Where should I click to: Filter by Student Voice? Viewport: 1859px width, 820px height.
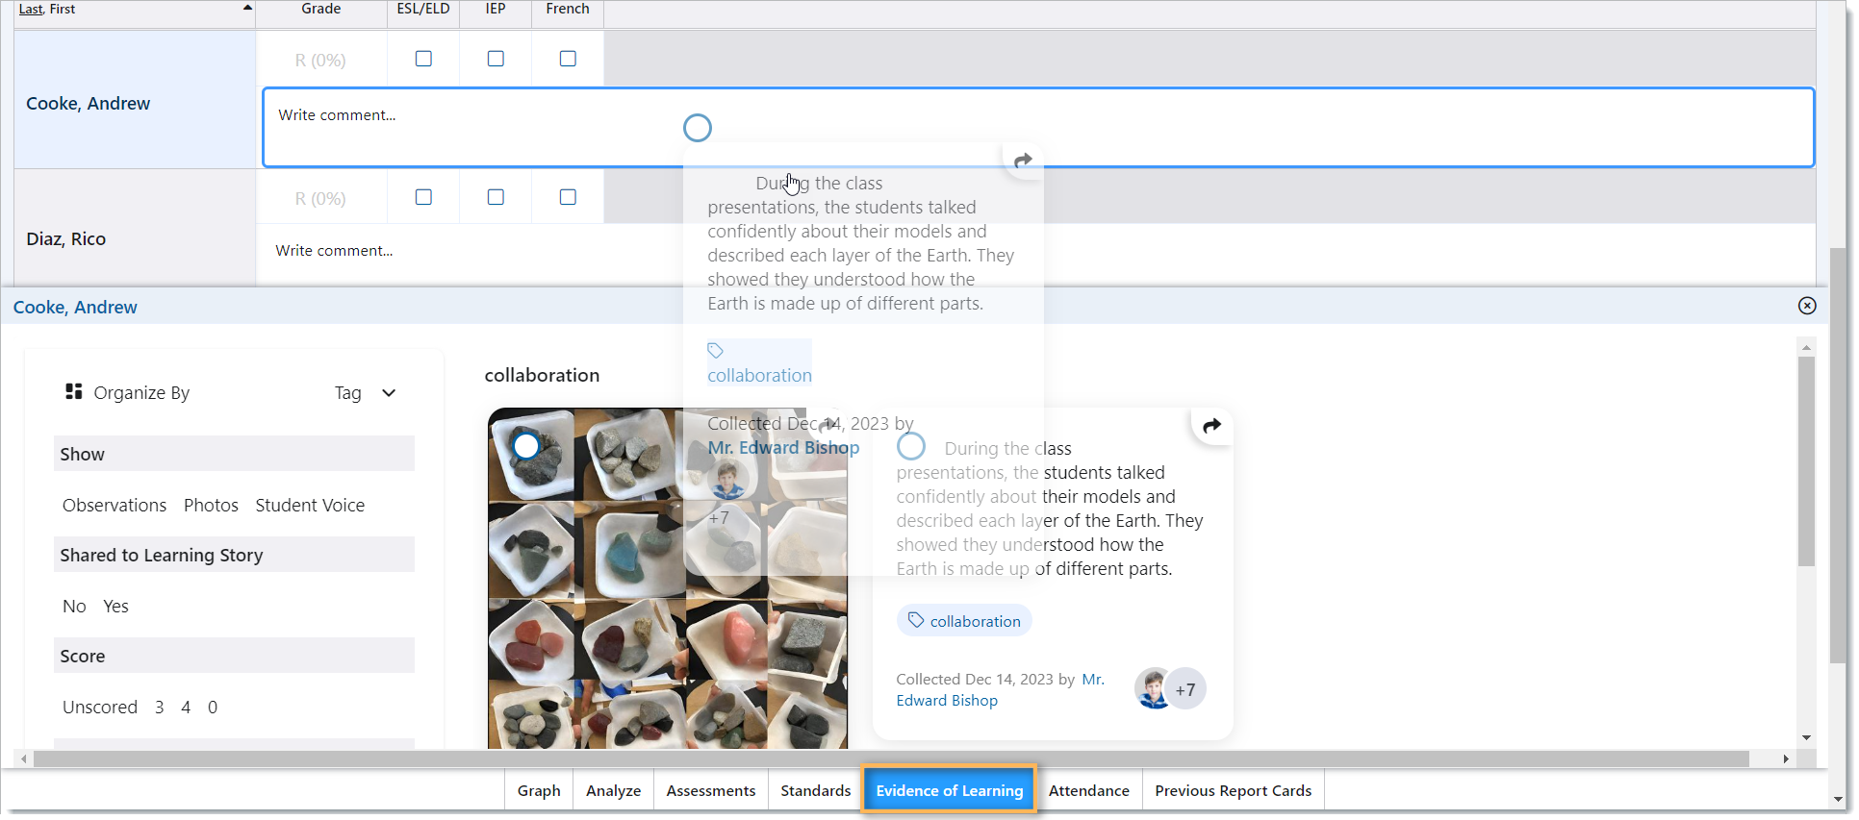point(310,505)
